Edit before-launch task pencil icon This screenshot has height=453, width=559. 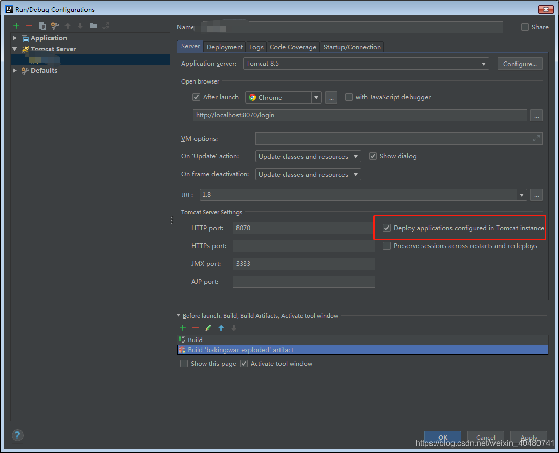point(208,328)
